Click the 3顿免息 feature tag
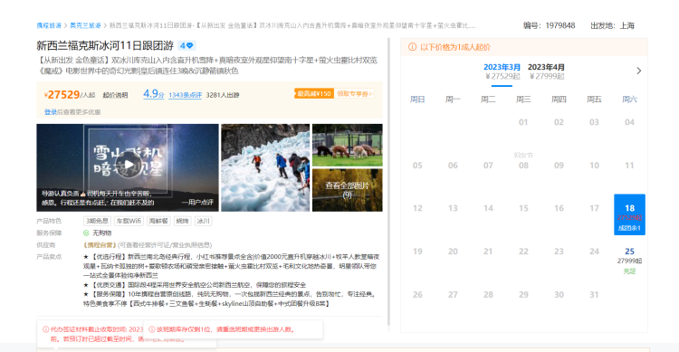The height and width of the screenshot is (352, 679). [x=97, y=221]
